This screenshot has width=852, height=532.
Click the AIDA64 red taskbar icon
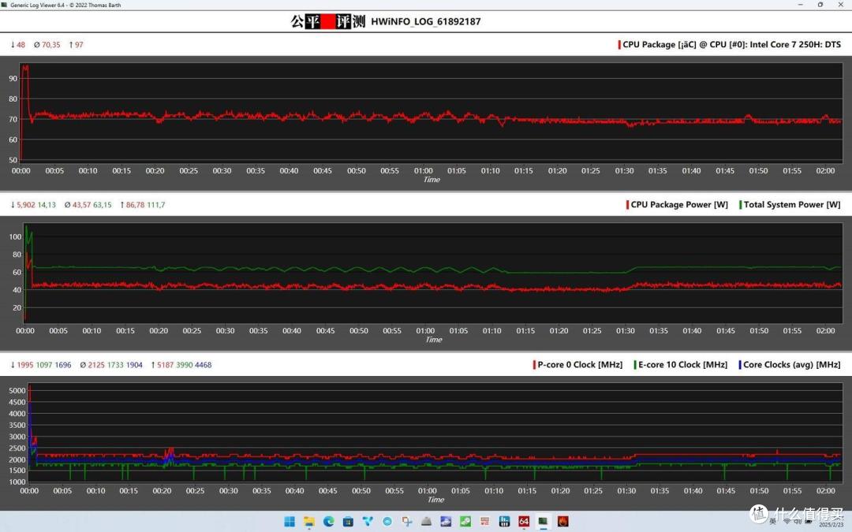524,522
